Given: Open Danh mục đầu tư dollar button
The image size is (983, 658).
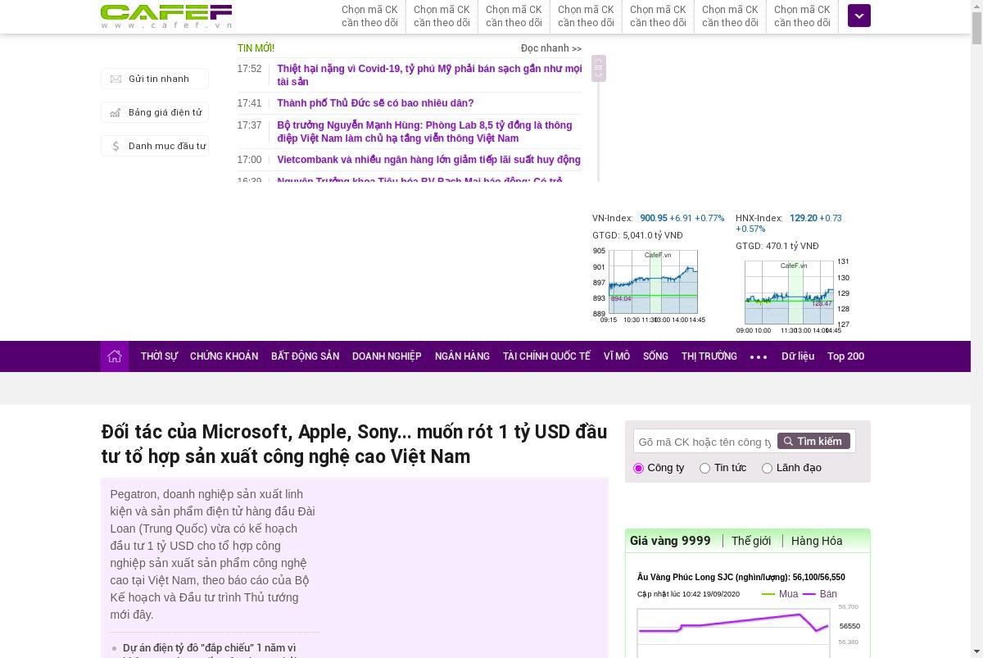Looking at the screenshot, I should [155, 146].
